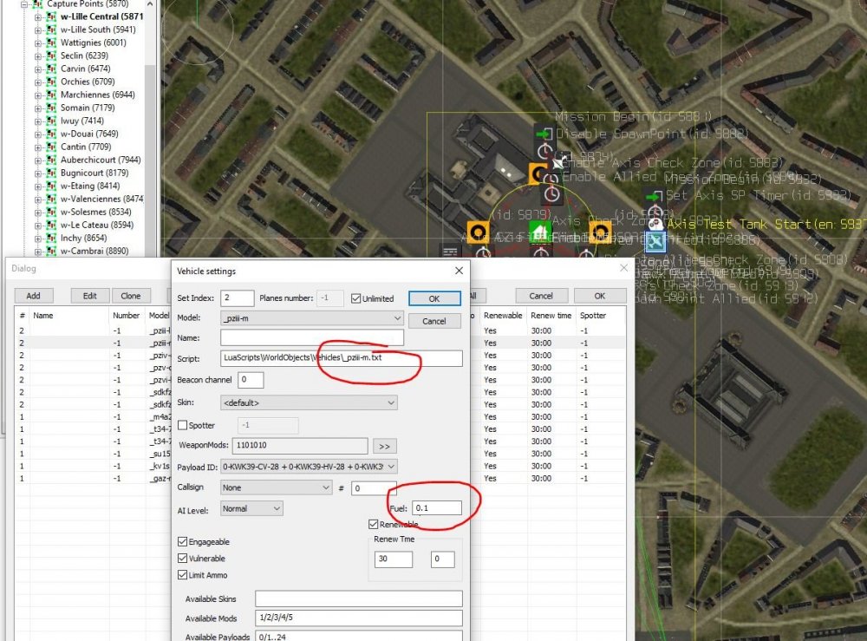
Task: Select w-Lille Central in capture points tree
Action: pos(101,16)
